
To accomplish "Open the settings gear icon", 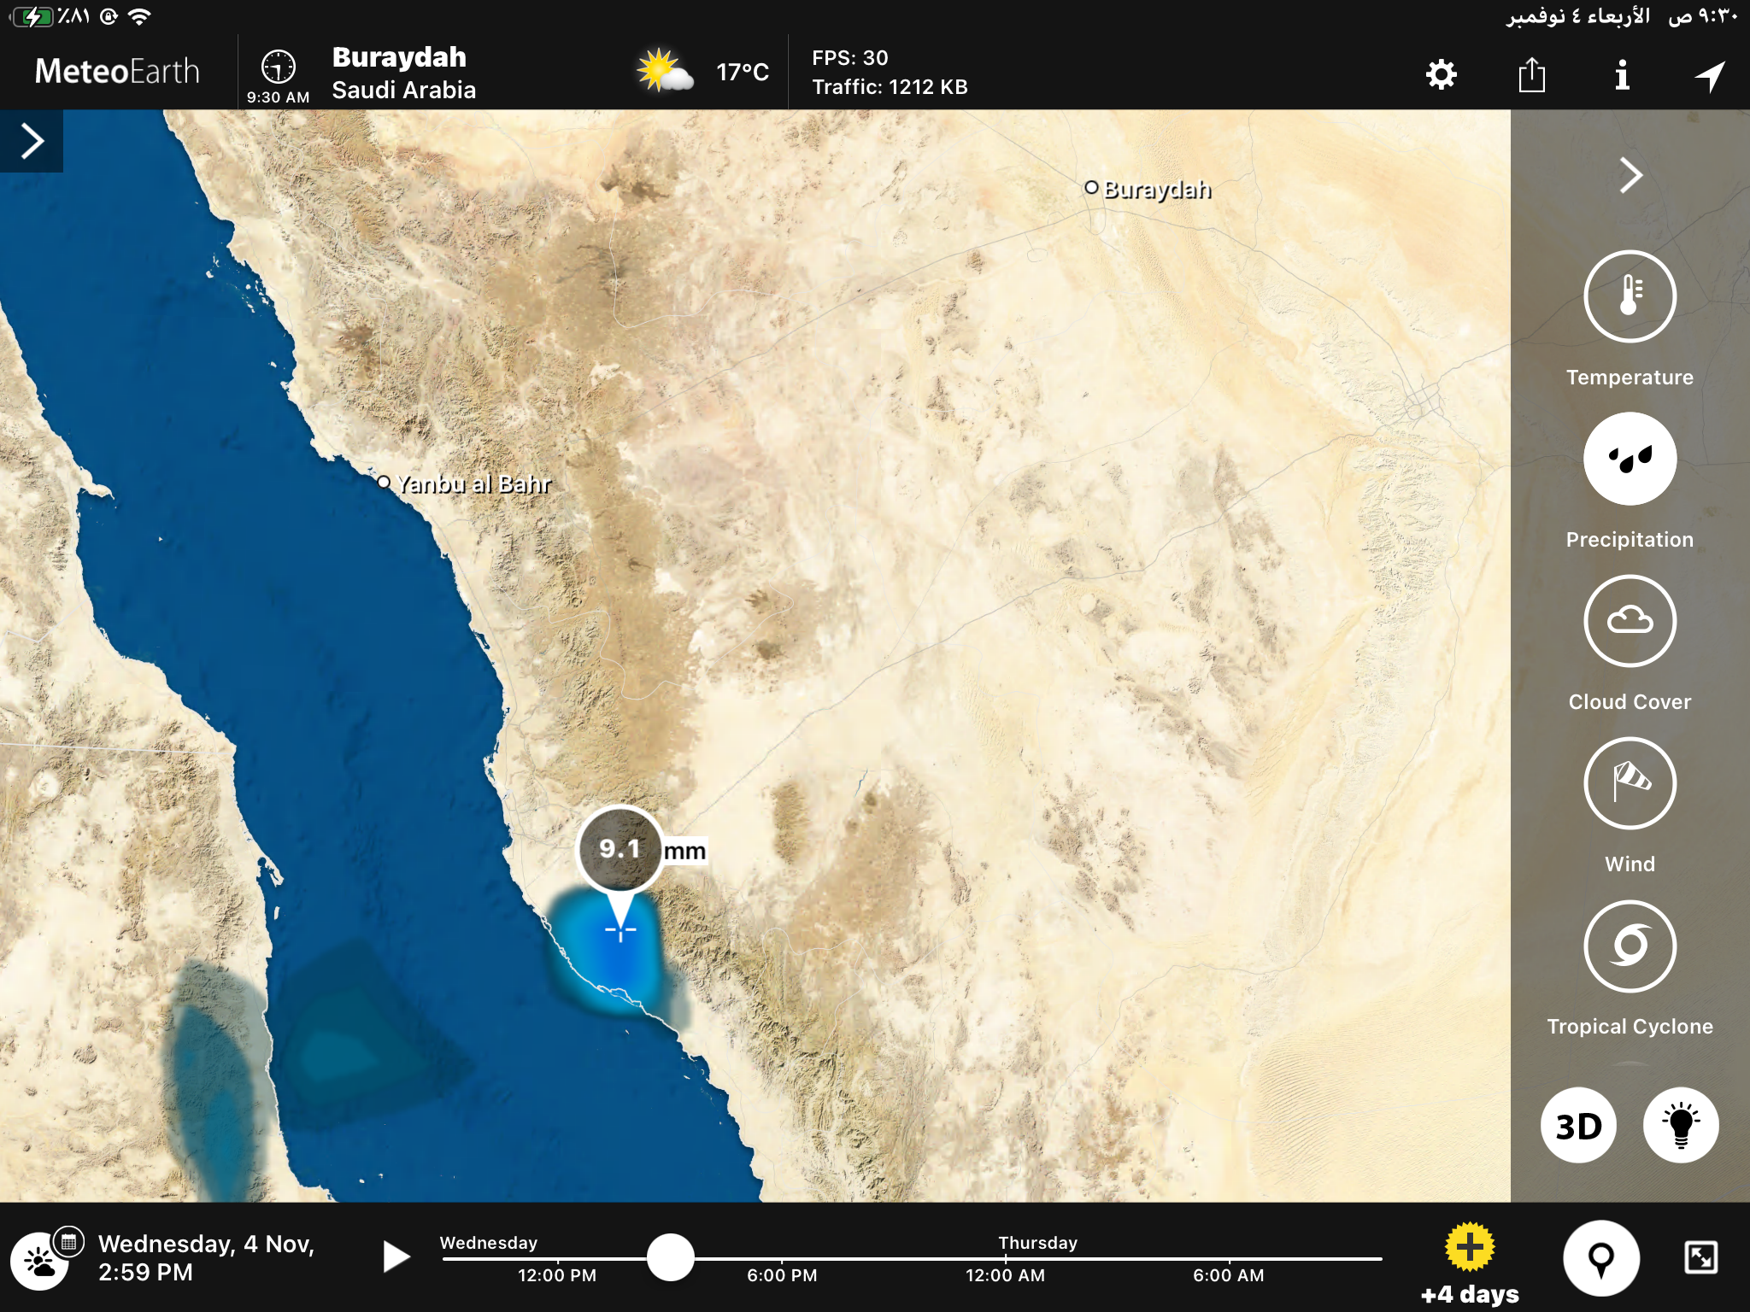I will click(x=1441, y=75).
